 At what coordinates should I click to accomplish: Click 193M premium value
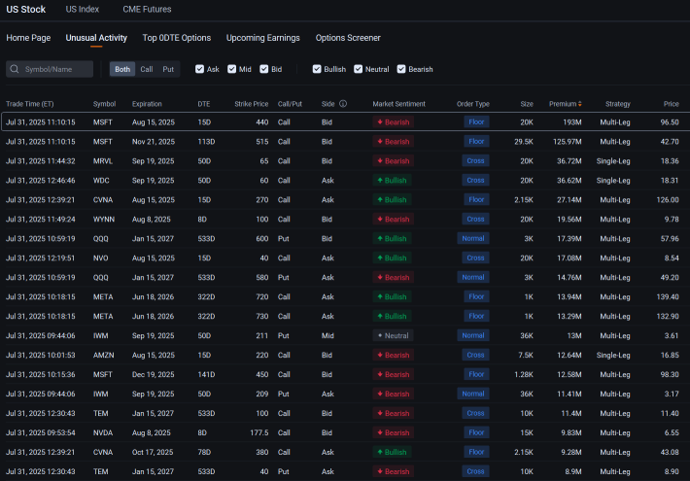[572, 122]
